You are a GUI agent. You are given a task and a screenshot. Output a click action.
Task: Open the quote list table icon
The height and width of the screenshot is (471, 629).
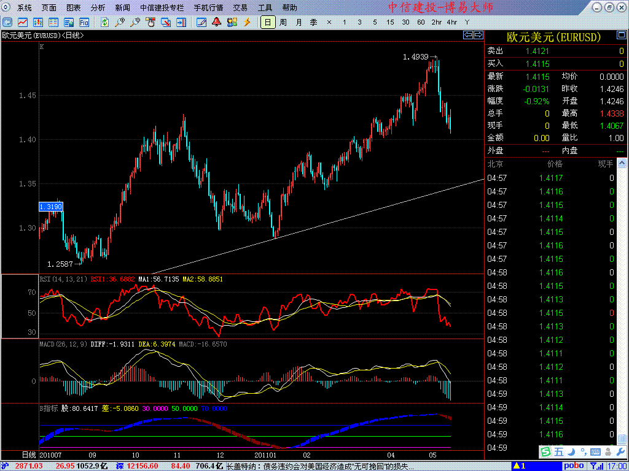point(53,22)
